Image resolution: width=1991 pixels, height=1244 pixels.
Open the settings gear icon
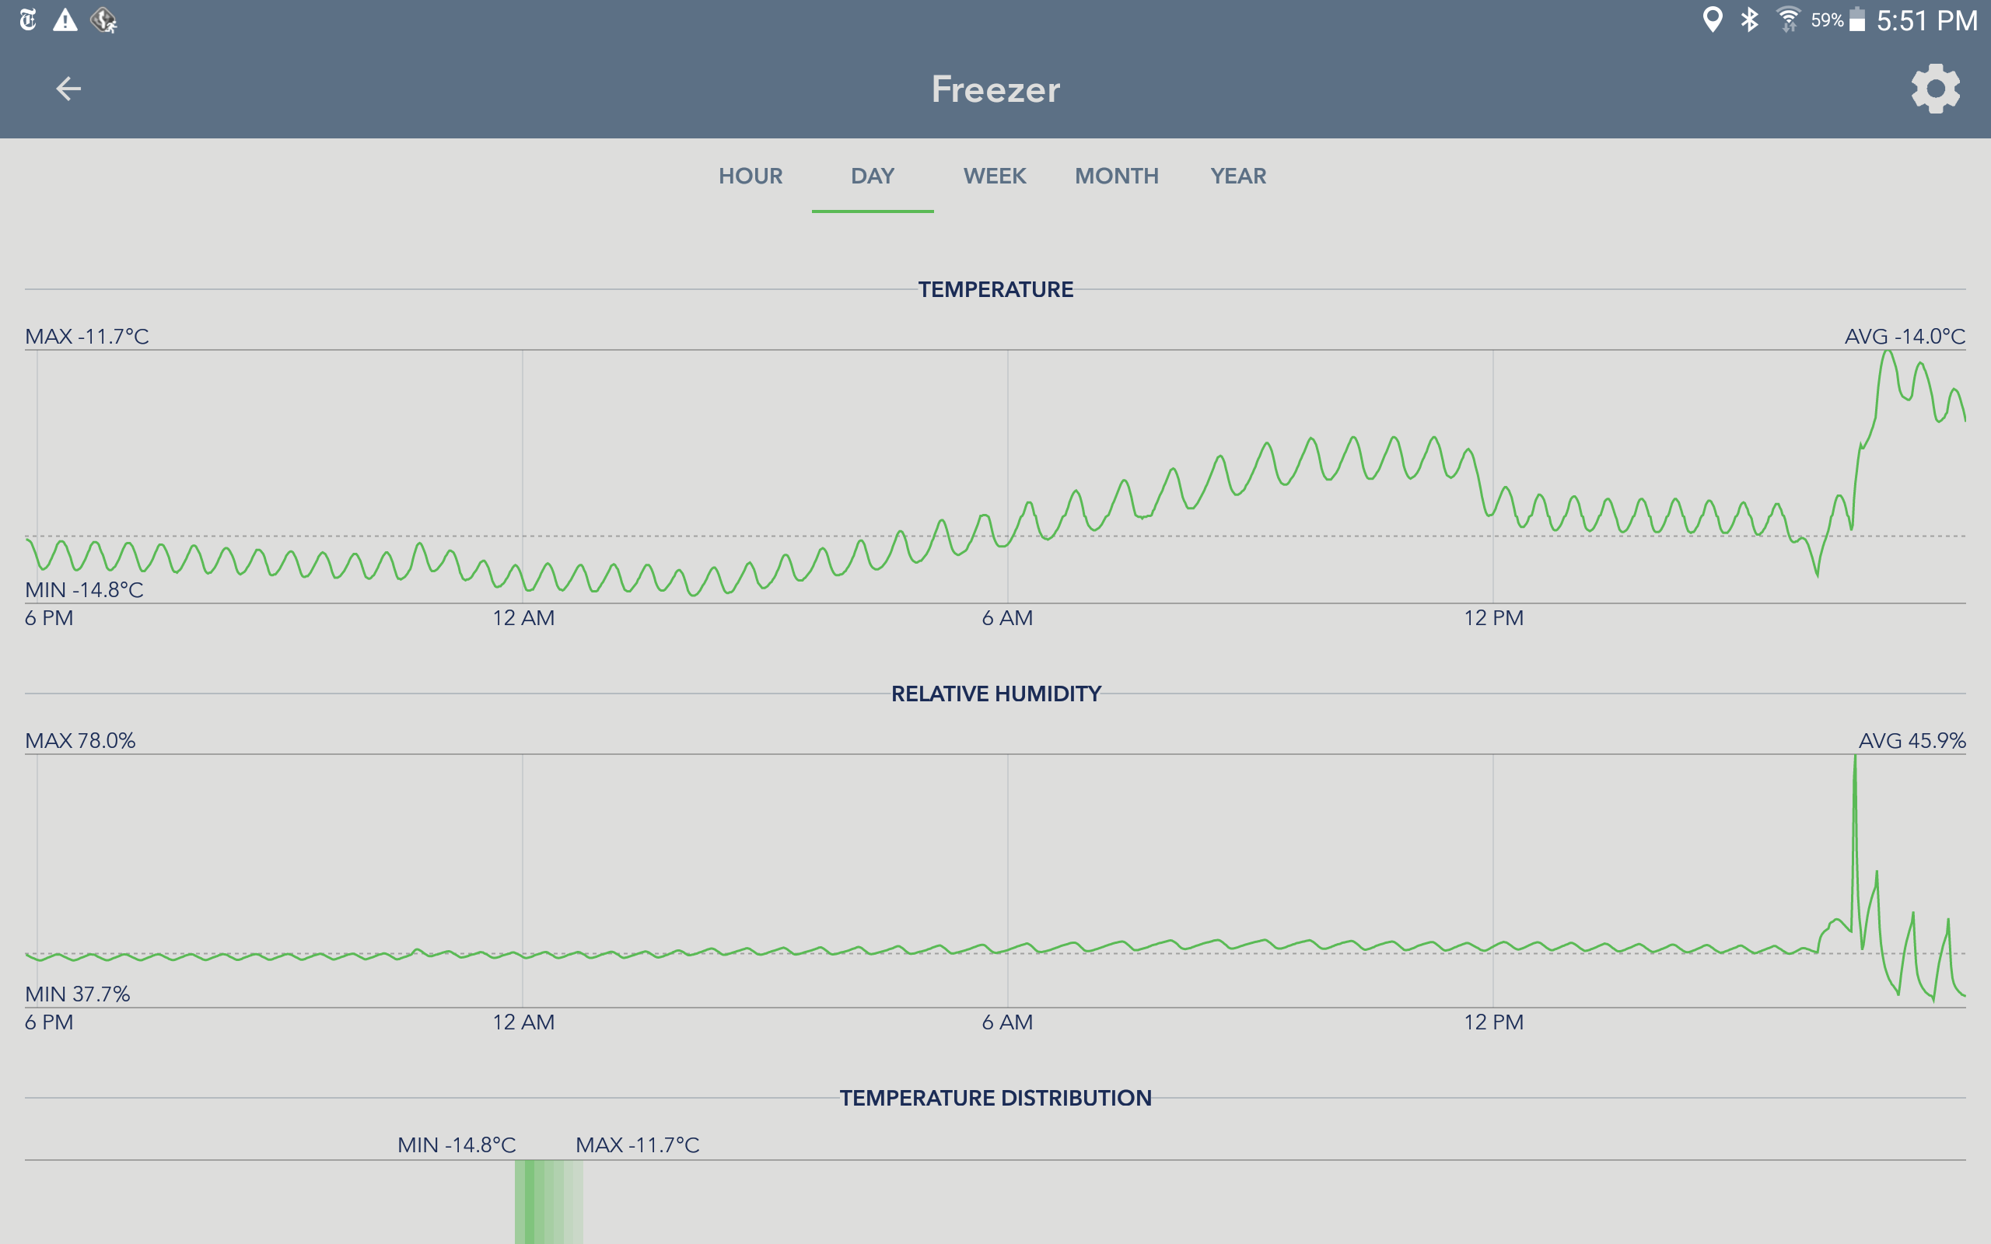[1935, 89]
